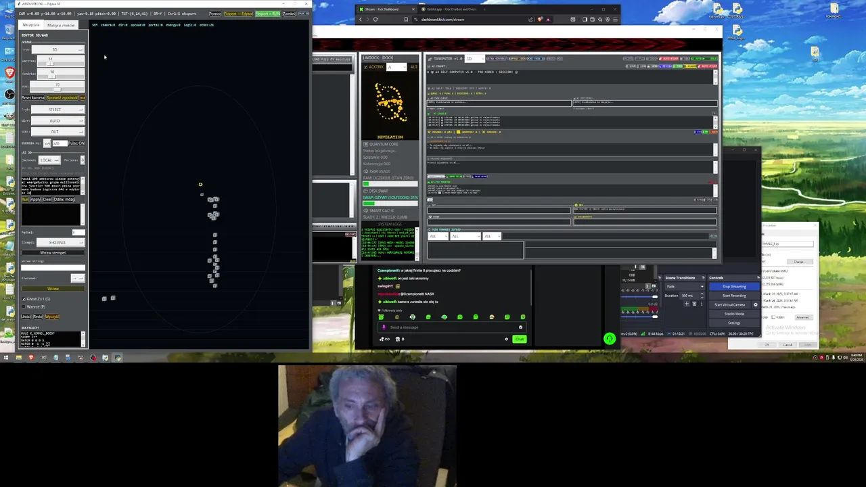Open File Explorer in the taskbar
This screenshot has width=866, height=487.
19,357
